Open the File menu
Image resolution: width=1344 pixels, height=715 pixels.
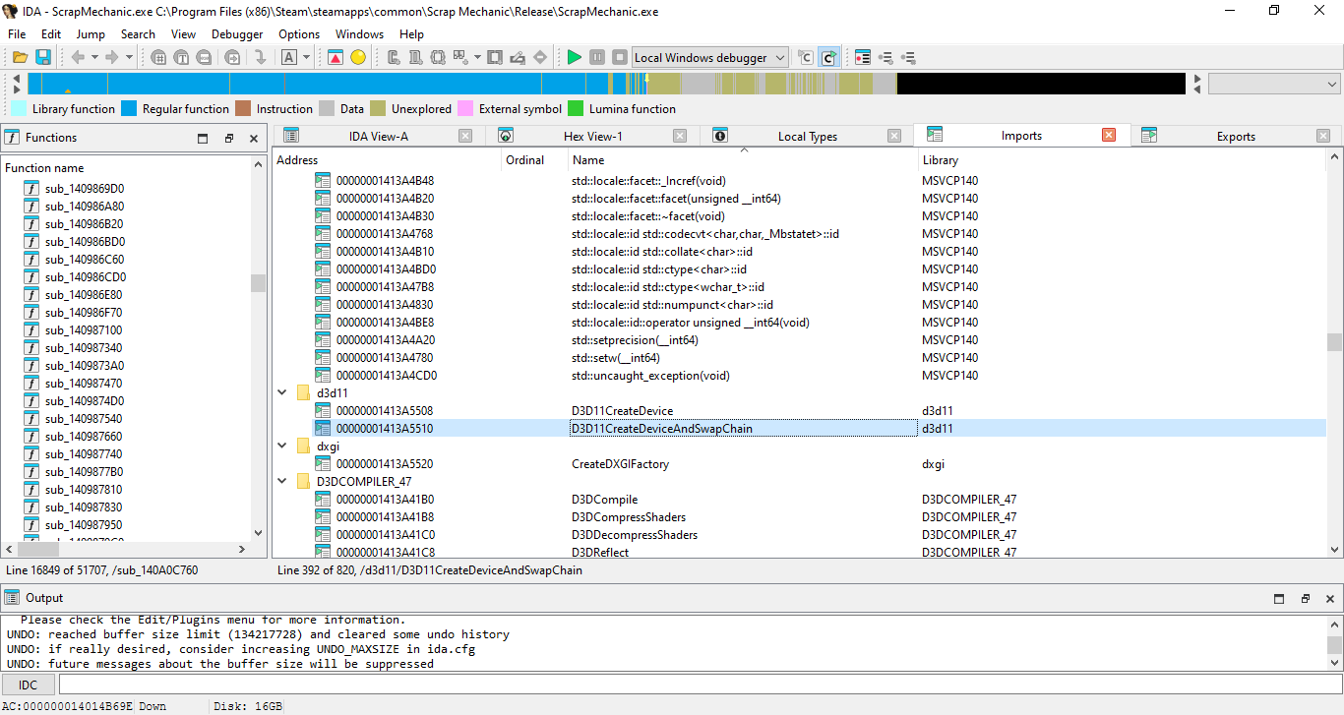(17, 34)
